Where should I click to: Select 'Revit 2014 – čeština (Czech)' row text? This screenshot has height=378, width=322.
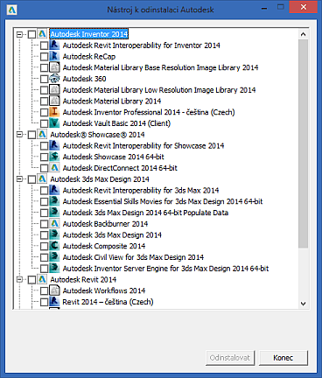pos(108,302)
